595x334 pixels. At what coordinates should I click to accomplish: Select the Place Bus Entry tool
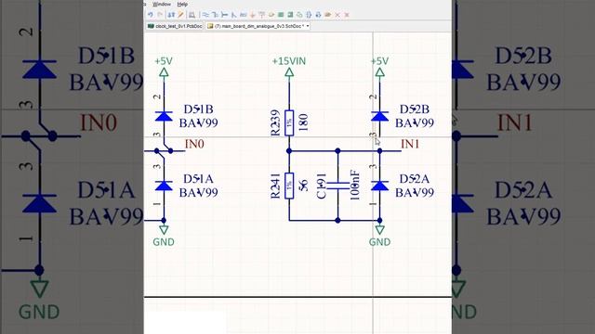pos(233,15)
